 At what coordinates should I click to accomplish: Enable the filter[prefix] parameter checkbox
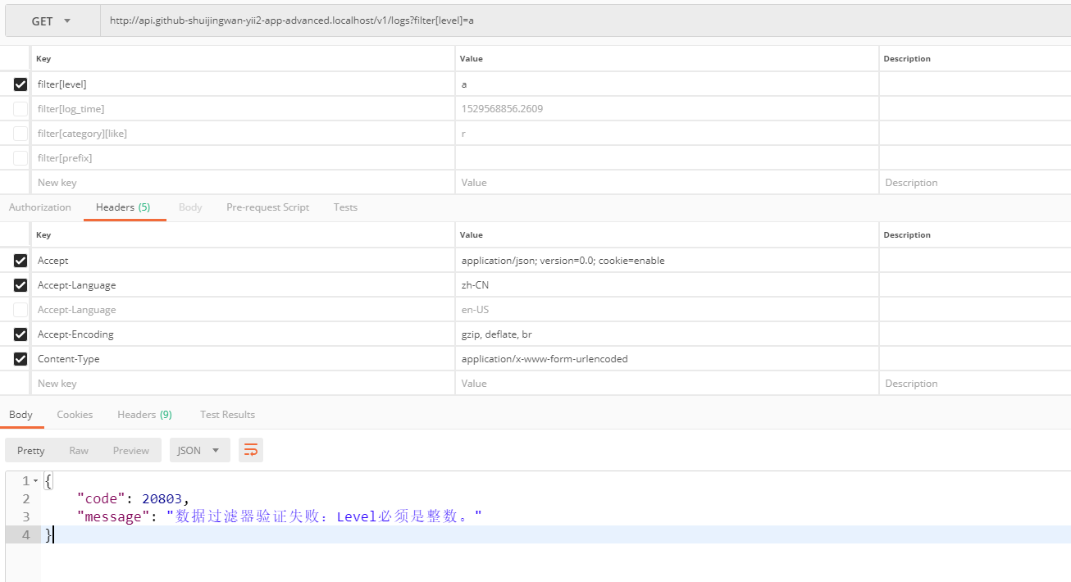click(21, 158)
